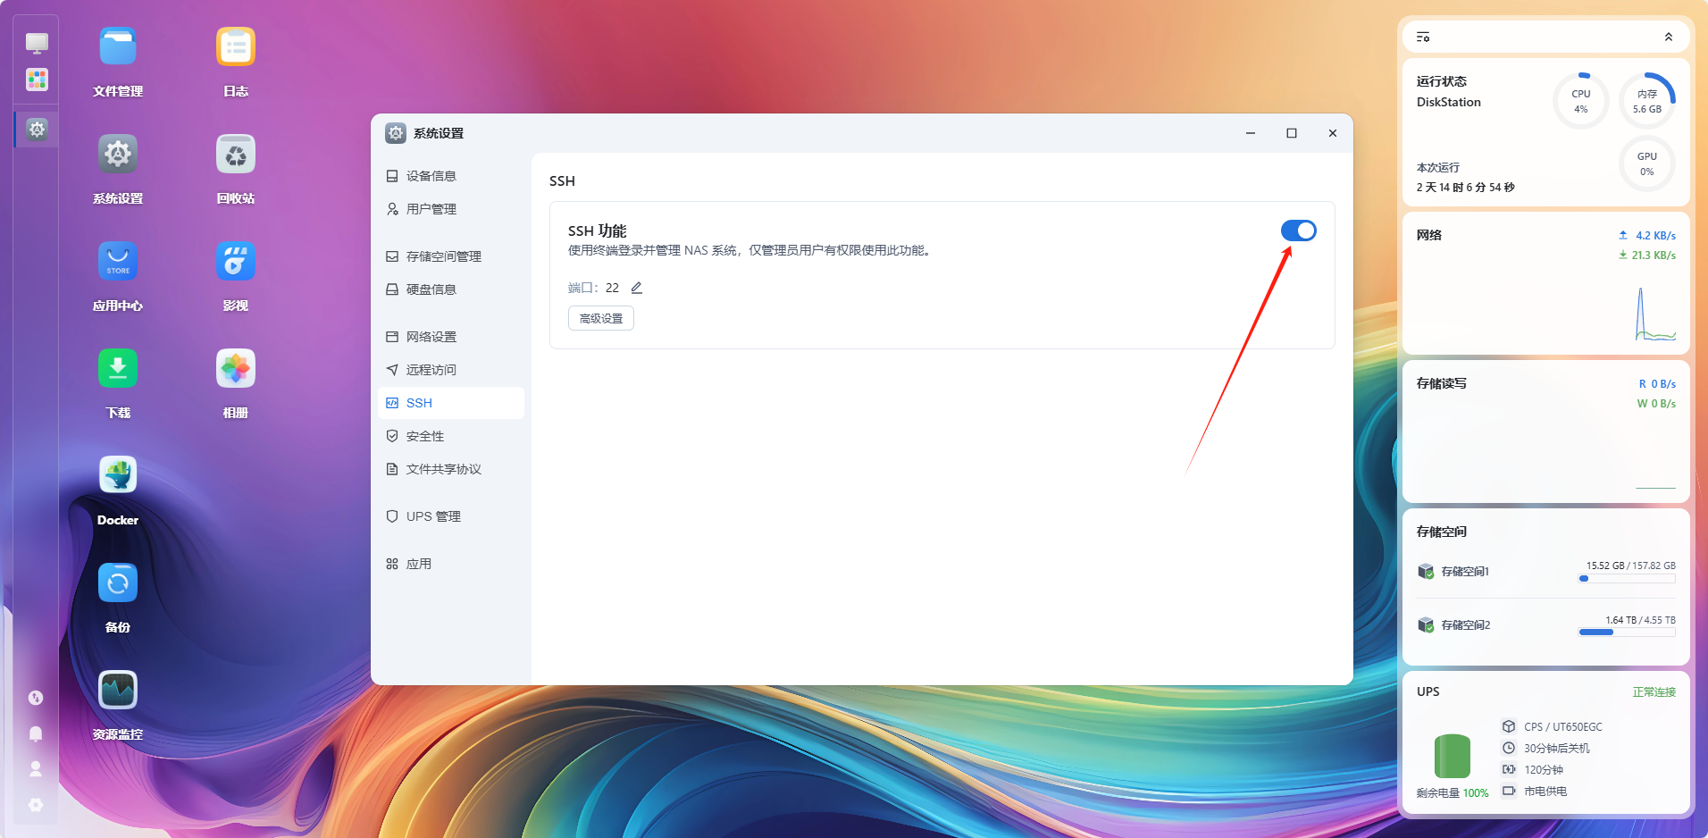Viewport: 1708px width, 838px height.
Task: Launch the 应用中心 store icon
Action: tap(118, 261)
